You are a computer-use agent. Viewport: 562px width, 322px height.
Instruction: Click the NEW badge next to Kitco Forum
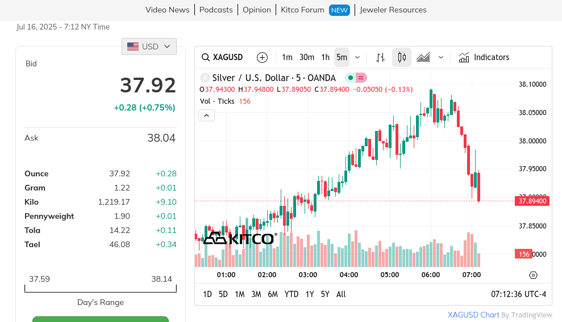tap(339, 10)
